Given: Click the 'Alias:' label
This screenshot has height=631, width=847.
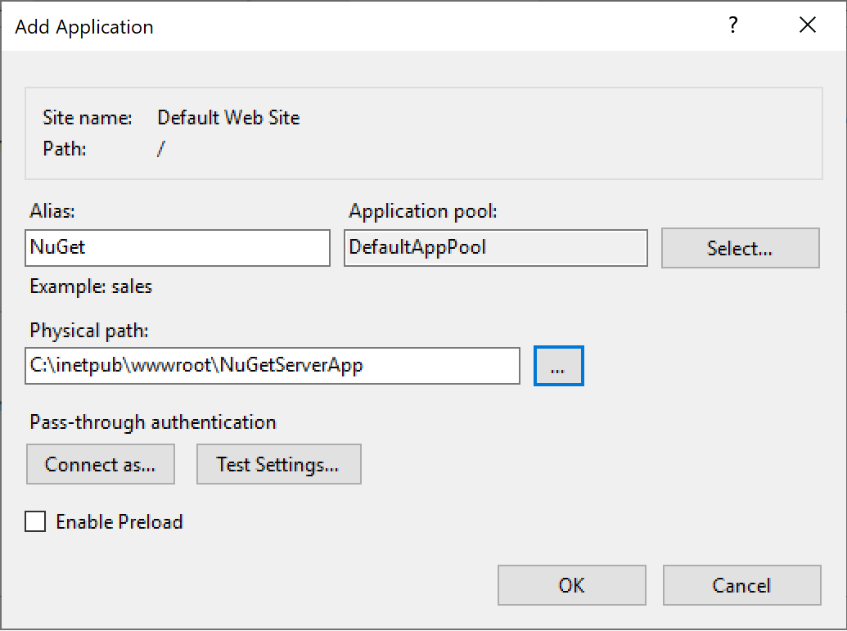Looking at the screenshot, I should (x=52, y=210).
